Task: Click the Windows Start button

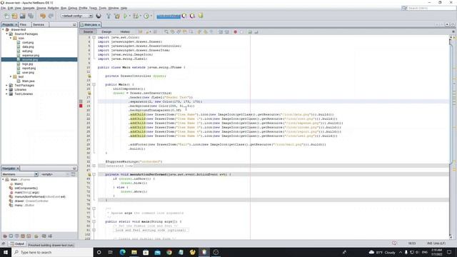Action: pos(6,252)
